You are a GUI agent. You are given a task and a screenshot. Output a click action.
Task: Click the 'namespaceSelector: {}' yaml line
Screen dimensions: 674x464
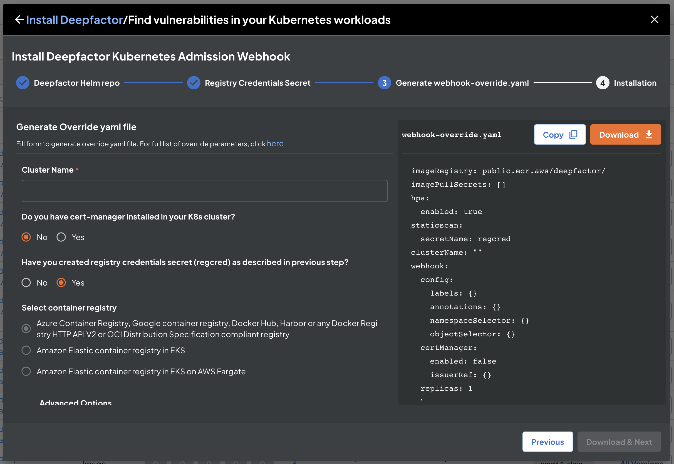tap(479, 320)
